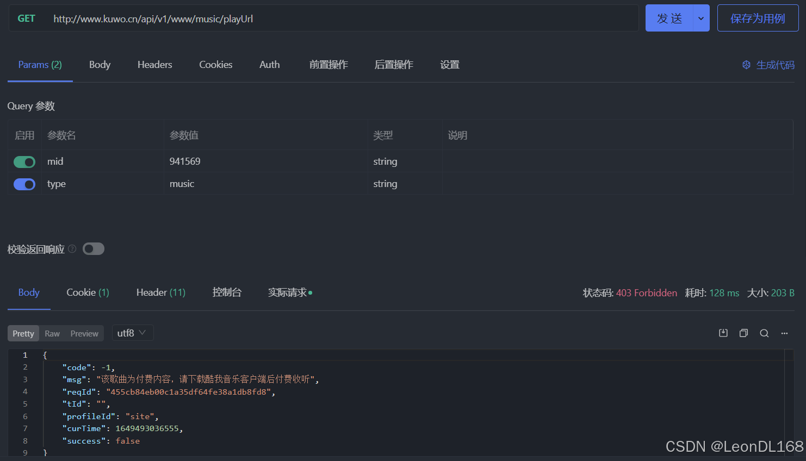Select the Preview view button
806x461 pixels.
pyautogui.click(x=84, y=333)
